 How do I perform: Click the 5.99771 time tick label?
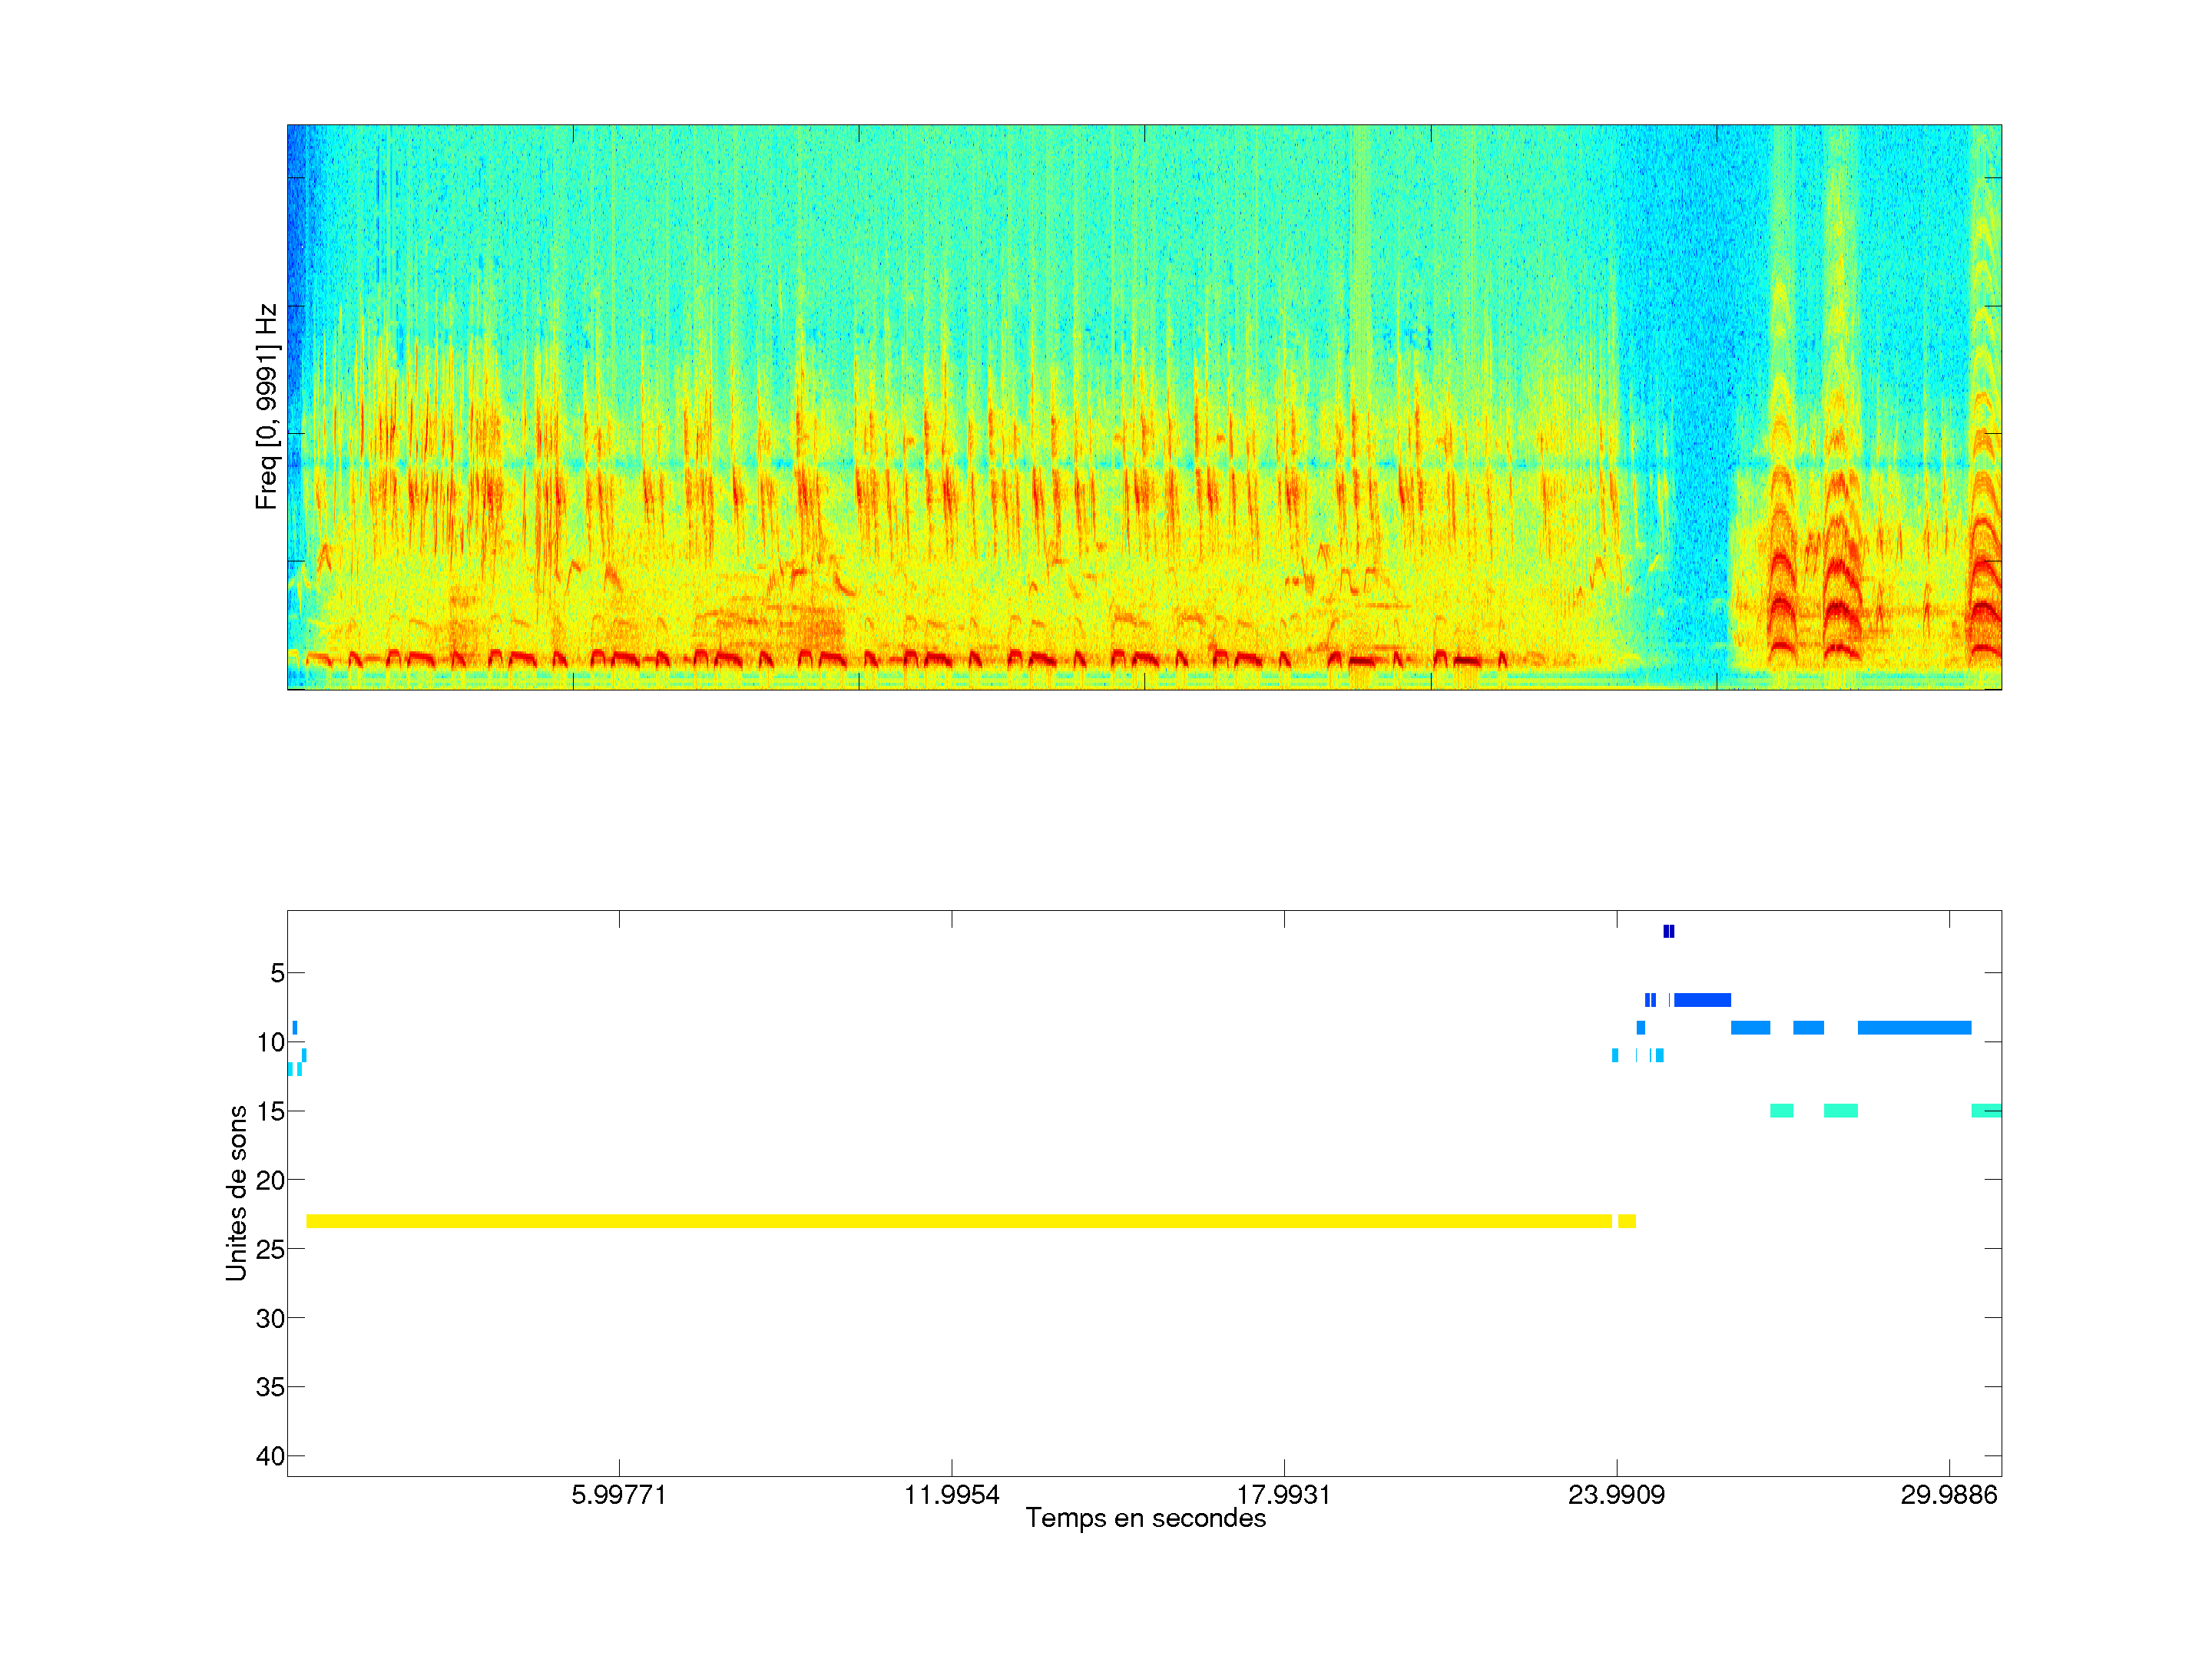(619, 1495)
